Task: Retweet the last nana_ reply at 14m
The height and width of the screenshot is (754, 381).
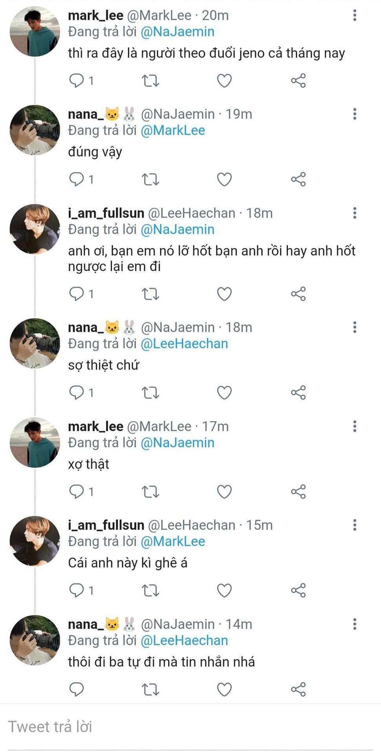Action: tap(150, 689)
